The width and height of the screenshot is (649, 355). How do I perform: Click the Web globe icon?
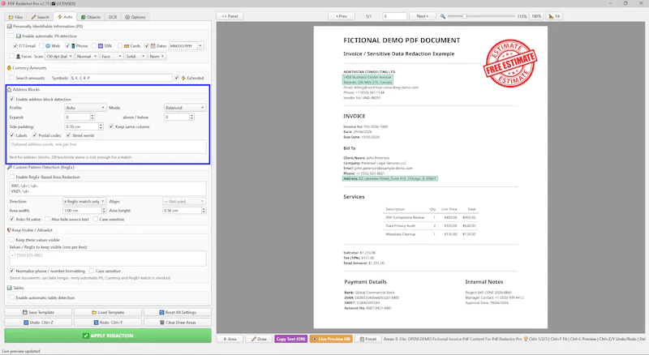(48, 46)
